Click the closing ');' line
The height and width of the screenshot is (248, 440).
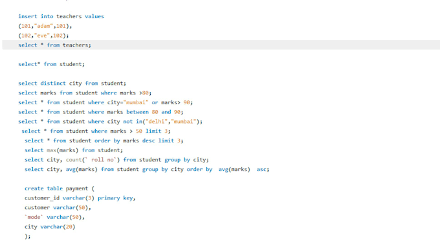click(27, 236)
